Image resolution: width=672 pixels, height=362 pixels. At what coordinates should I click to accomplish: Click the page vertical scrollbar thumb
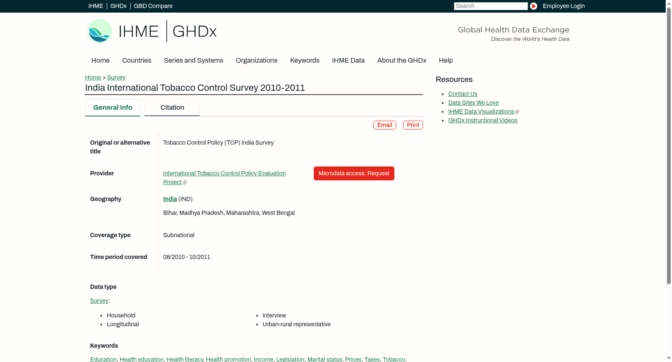[669, 145]
